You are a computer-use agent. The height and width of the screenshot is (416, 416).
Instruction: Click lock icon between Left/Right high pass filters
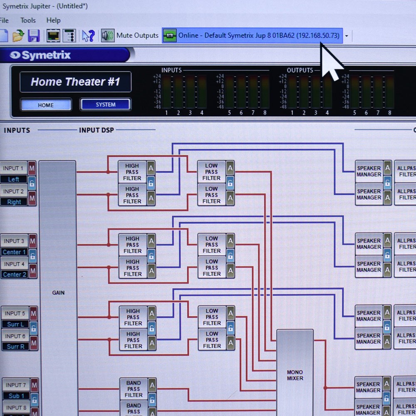[151, 183]
